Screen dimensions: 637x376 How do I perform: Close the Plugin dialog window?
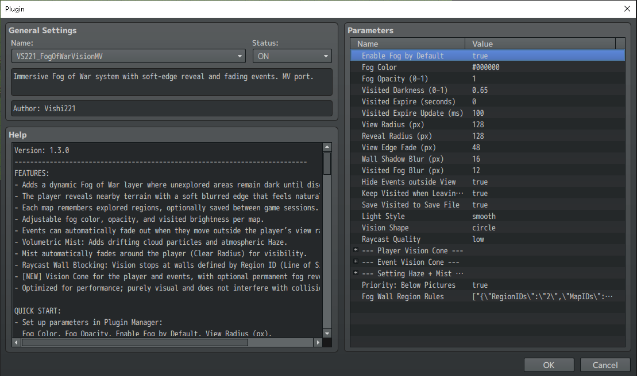[627, 9]
